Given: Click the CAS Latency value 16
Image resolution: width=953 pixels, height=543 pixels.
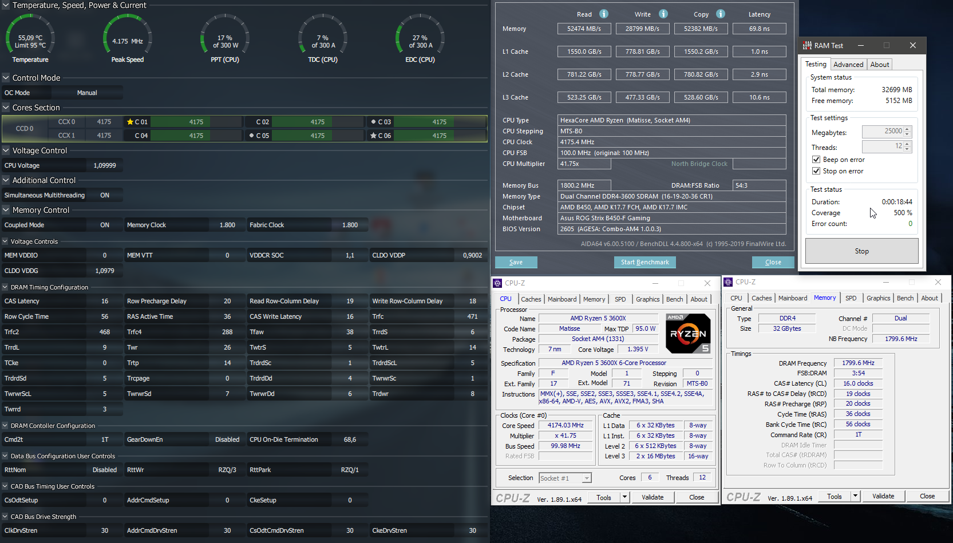Looking at the screenshot, I should [x=105, y=301].
